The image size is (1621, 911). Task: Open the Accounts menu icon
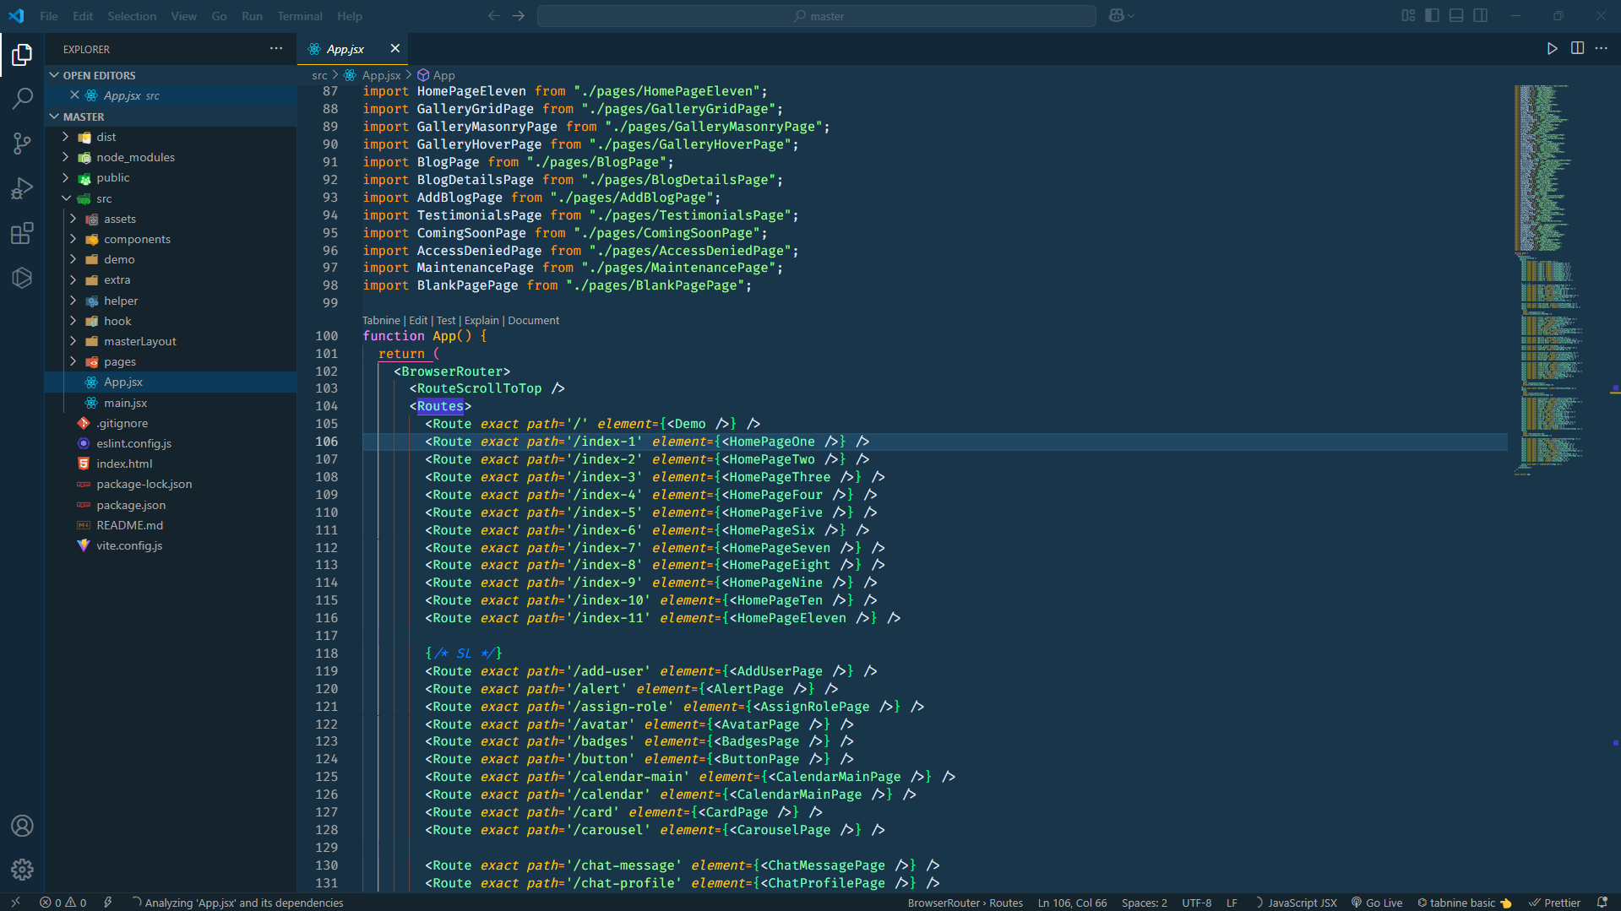click(22, 825)
